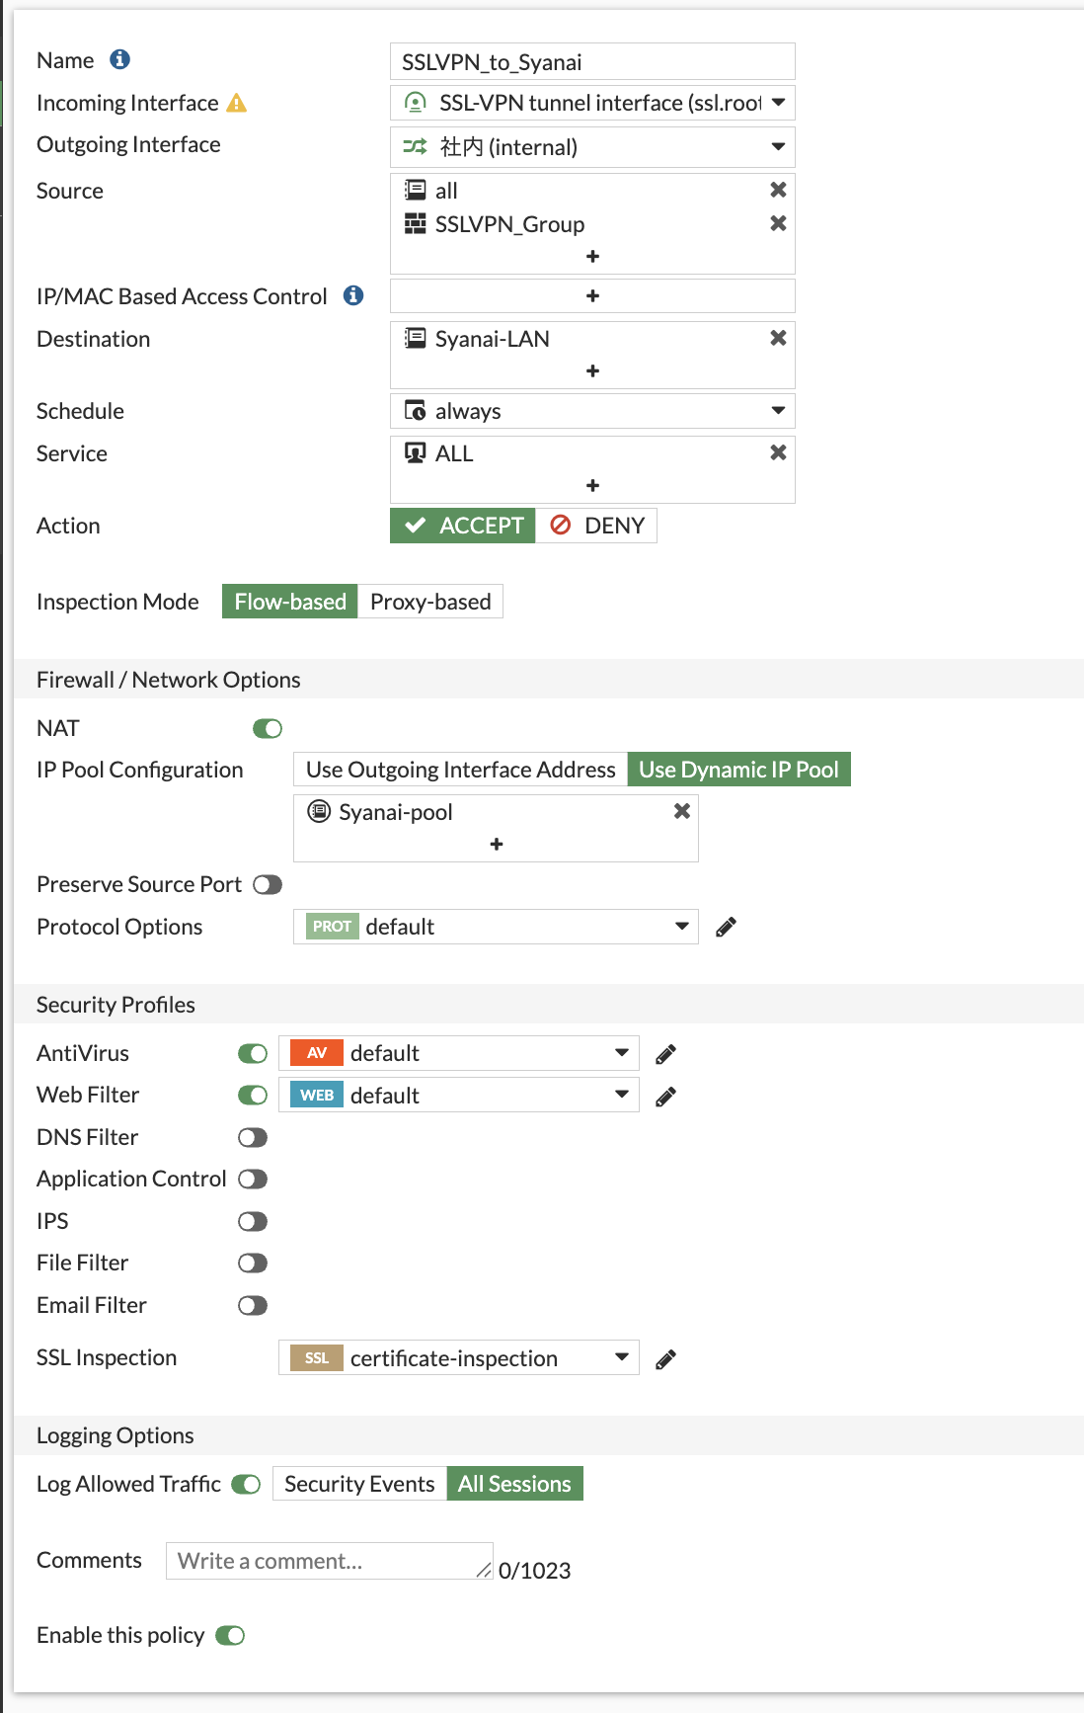Screen dimensions: 1084x1713
Task: Edit the AntiVirus profile with pencil
Action: [x=666, y=1054]
